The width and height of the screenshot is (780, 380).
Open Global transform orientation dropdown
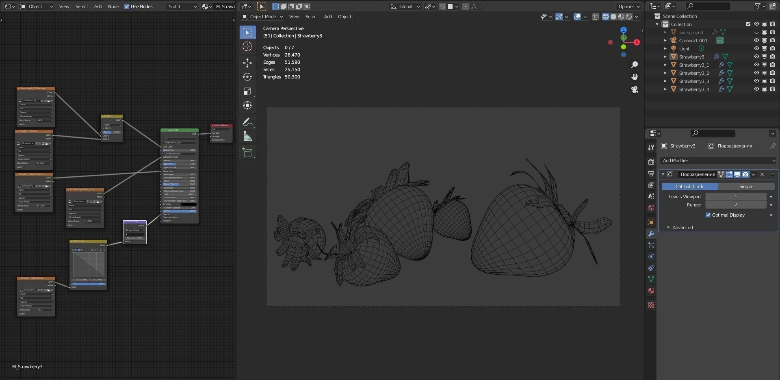click(x=405, y=7)
